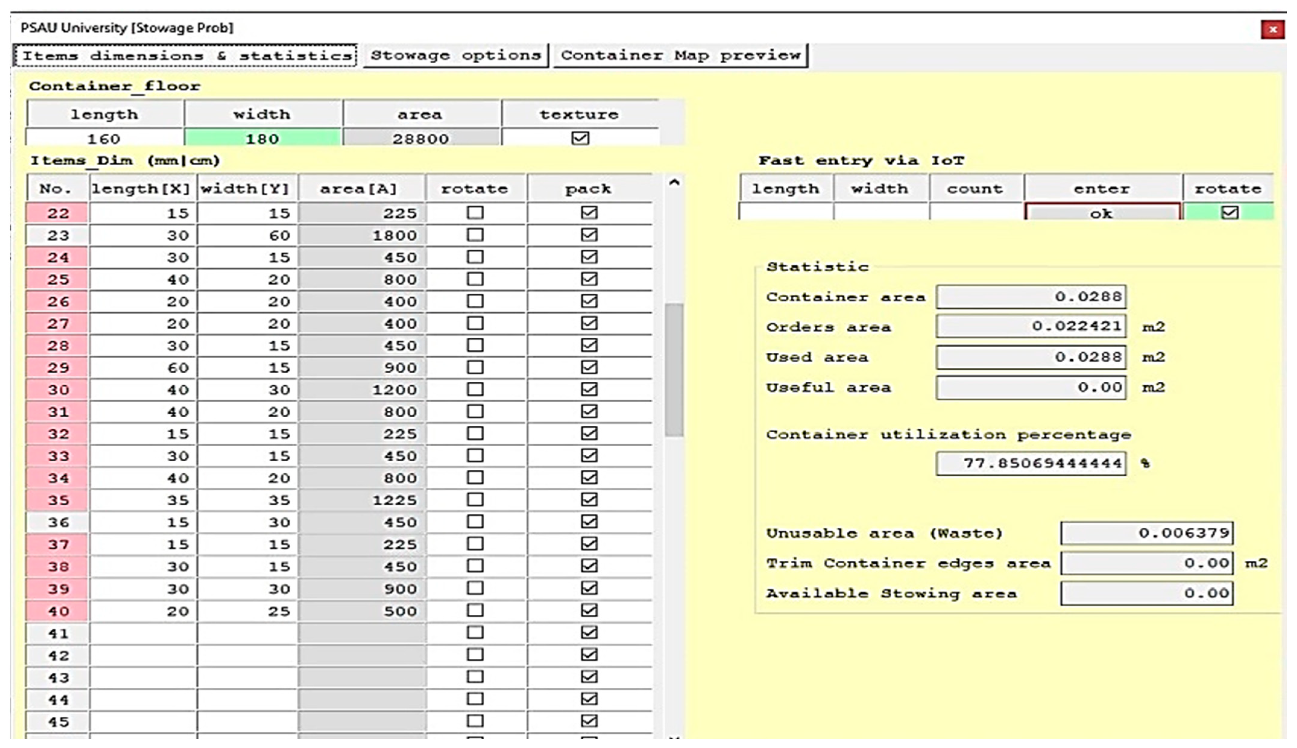Select the container width cell 180
The width and height of the screenshot is (1297, 748).
tap(262, 139)
